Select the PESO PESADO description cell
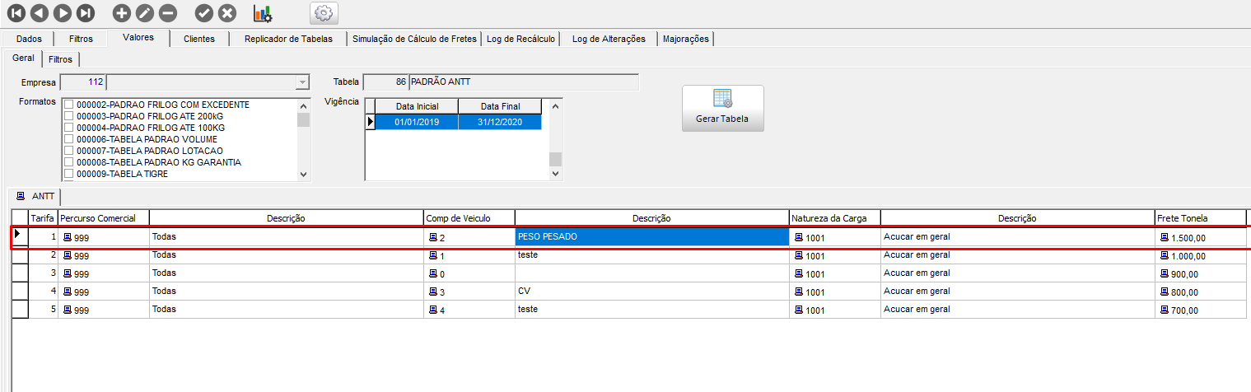The width and height of the screenshot is (1251, 392). click(651, 237)
